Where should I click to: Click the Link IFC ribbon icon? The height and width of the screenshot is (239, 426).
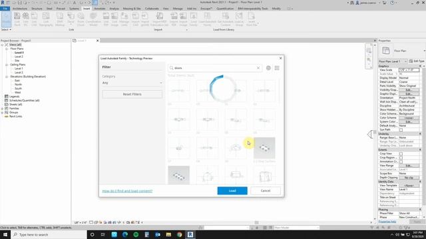(25, 19)
